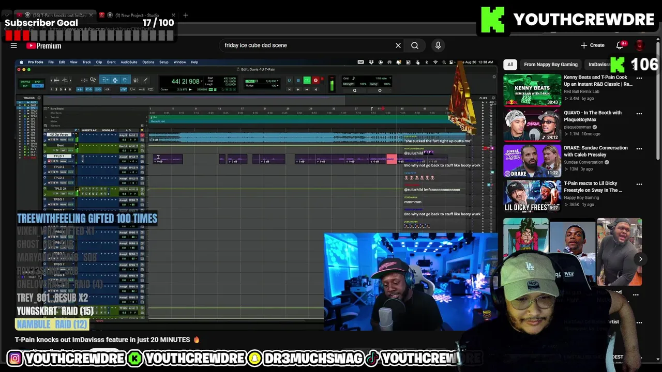Image resolution: width=662 pixels, height=372 pixels.
Task: Open the vol track view selector on Beat
Action: [x=63, y=150]
